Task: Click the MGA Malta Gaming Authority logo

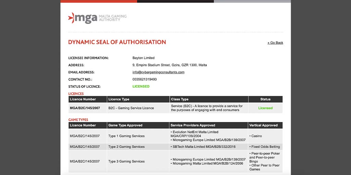Action: [97, 18]
